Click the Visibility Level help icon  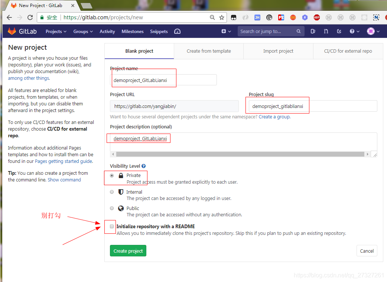click(x=143, y=166)
